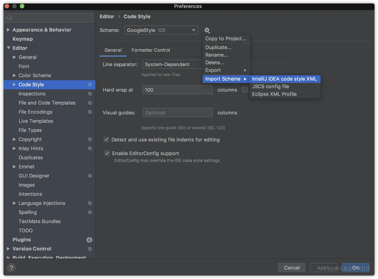Open the Export submenu
This screenshot has height=279, width=378.
pyautogui.click(x=226, y=70)
